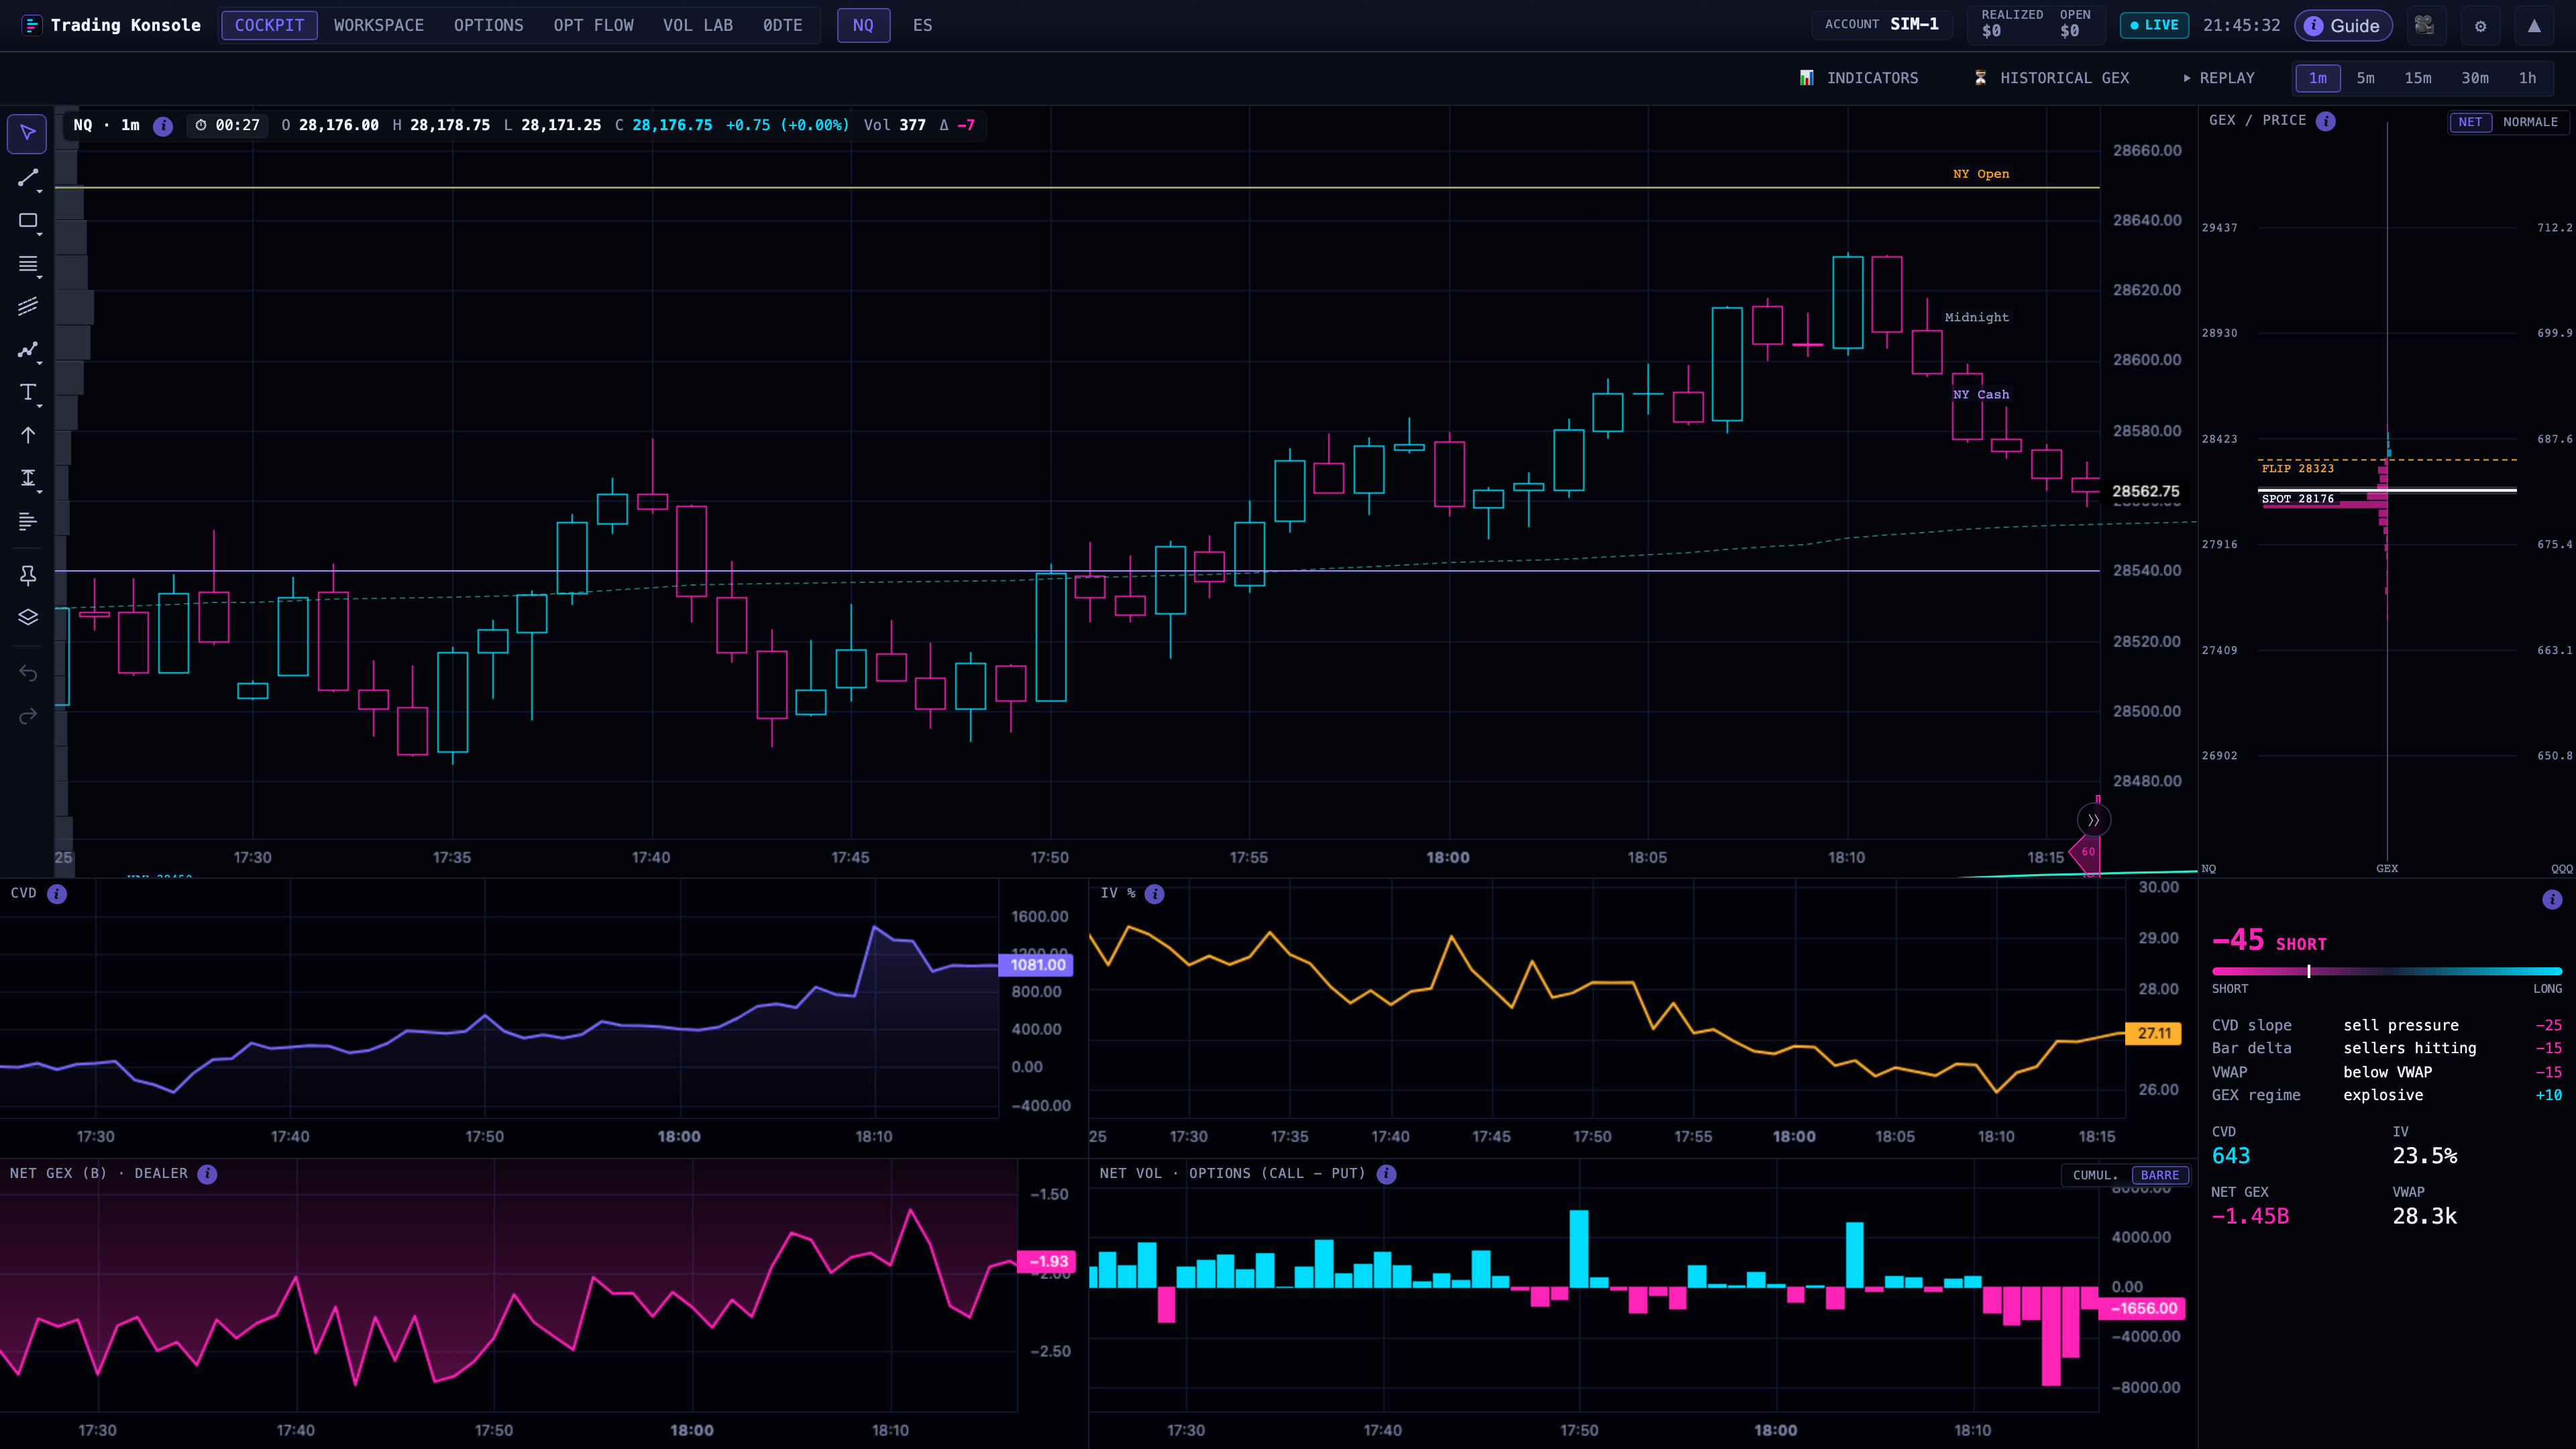Switch net volume to CUMUL. mode
Viewport: 2576px width, 1449px height.
[x=2095, y=1175]
